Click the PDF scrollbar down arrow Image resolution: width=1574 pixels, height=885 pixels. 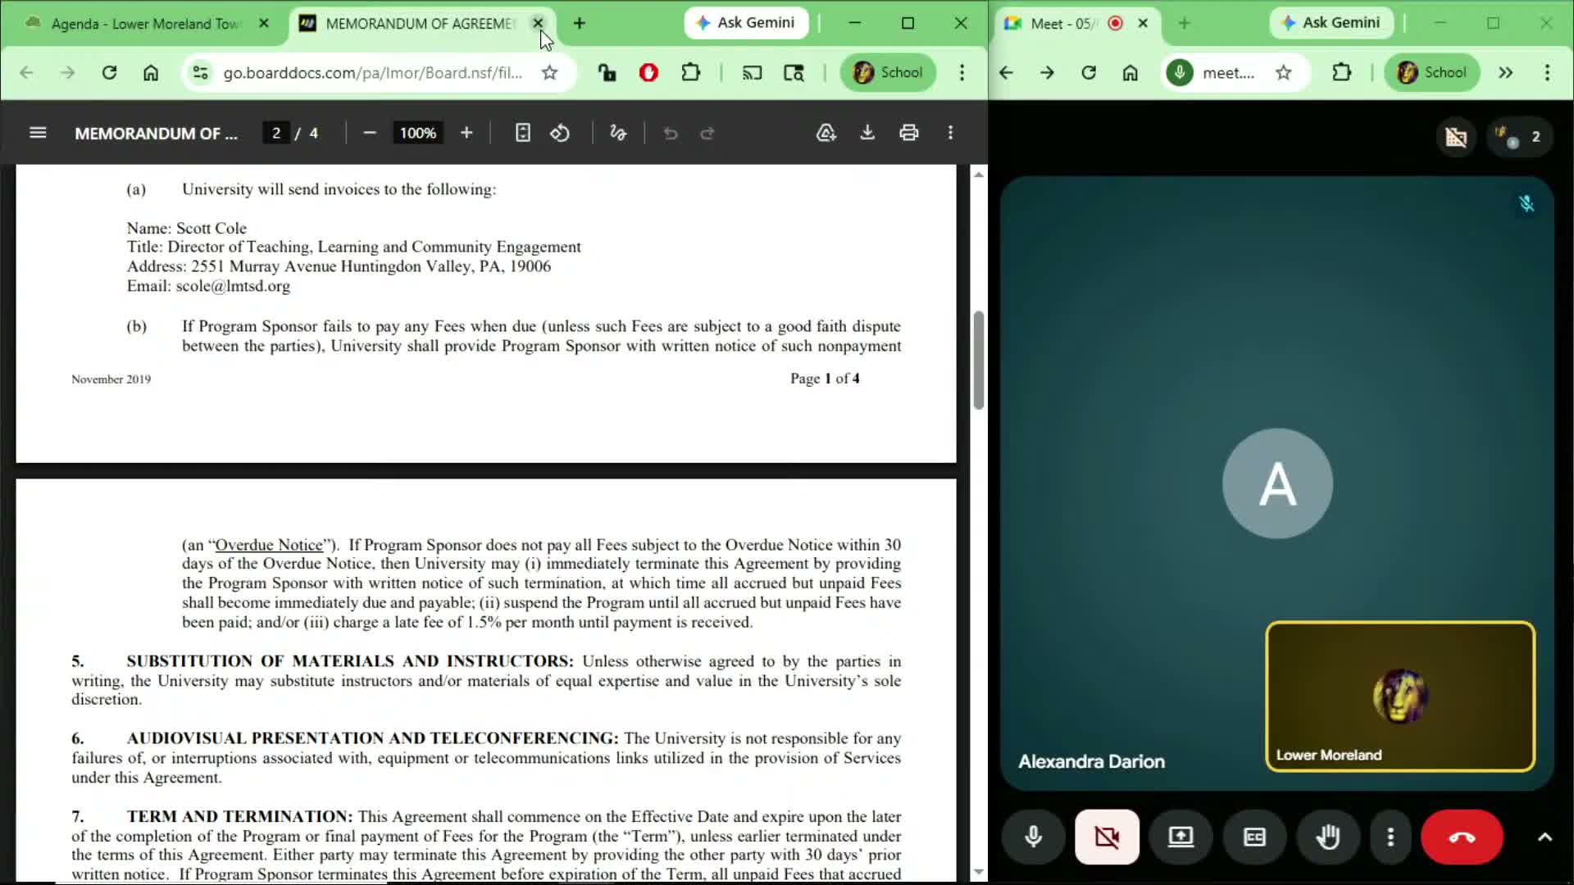click(x=978, y=872)
